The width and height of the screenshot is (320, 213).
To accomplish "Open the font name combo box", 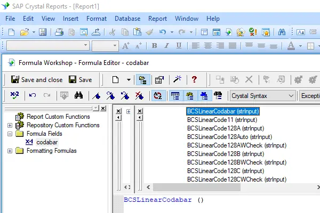I will (x=48, y=45).
